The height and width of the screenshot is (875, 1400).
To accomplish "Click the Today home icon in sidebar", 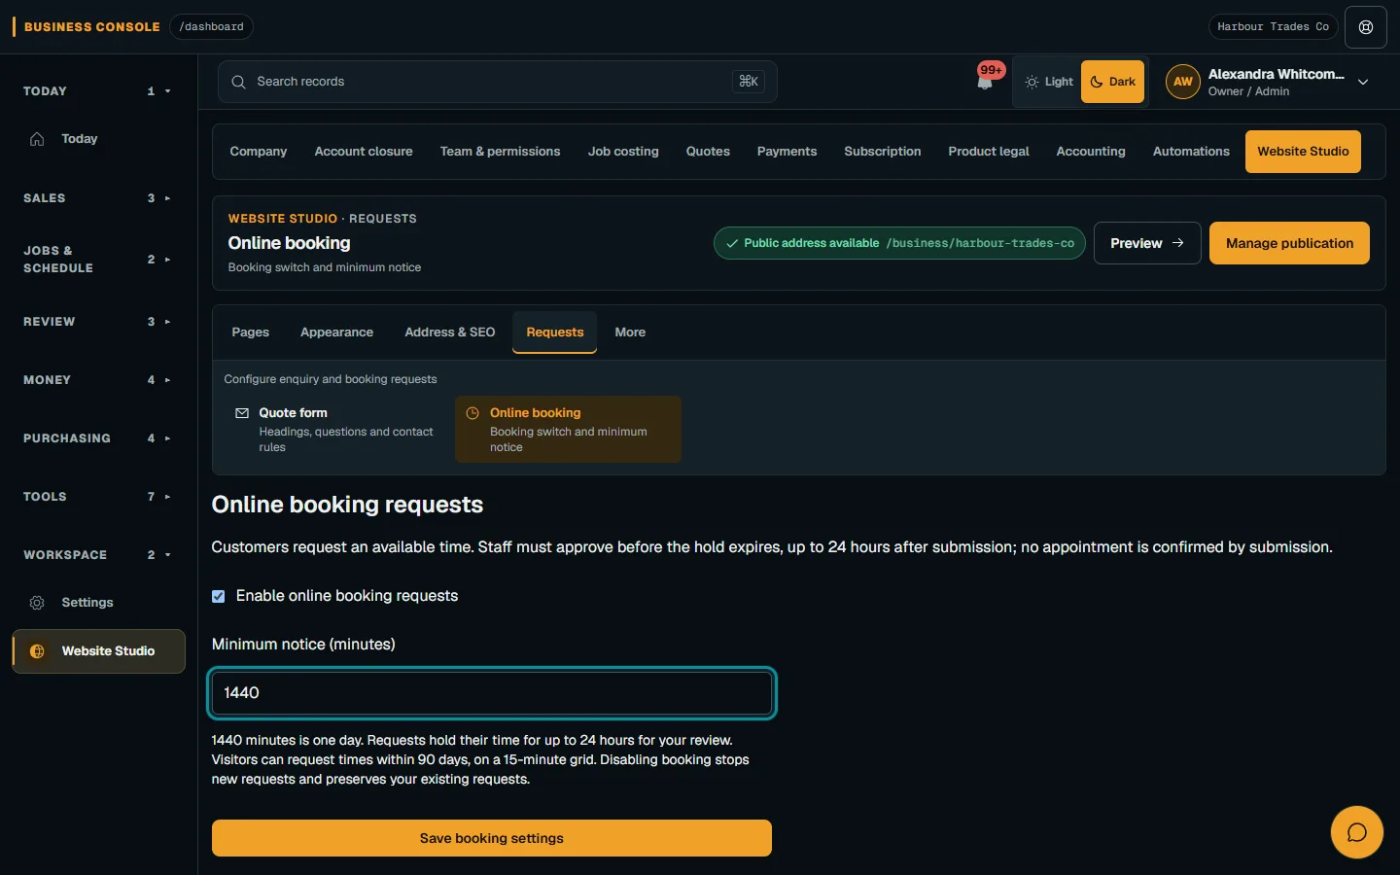I will coord(37,139).
